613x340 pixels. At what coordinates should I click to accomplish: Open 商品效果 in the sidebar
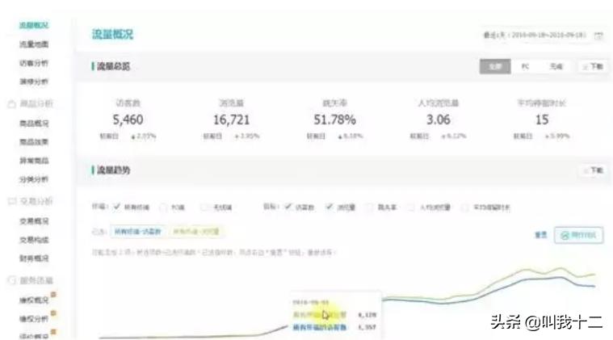point(34,142)
